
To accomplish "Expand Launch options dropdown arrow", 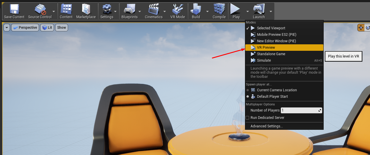I will pos(271,11).
